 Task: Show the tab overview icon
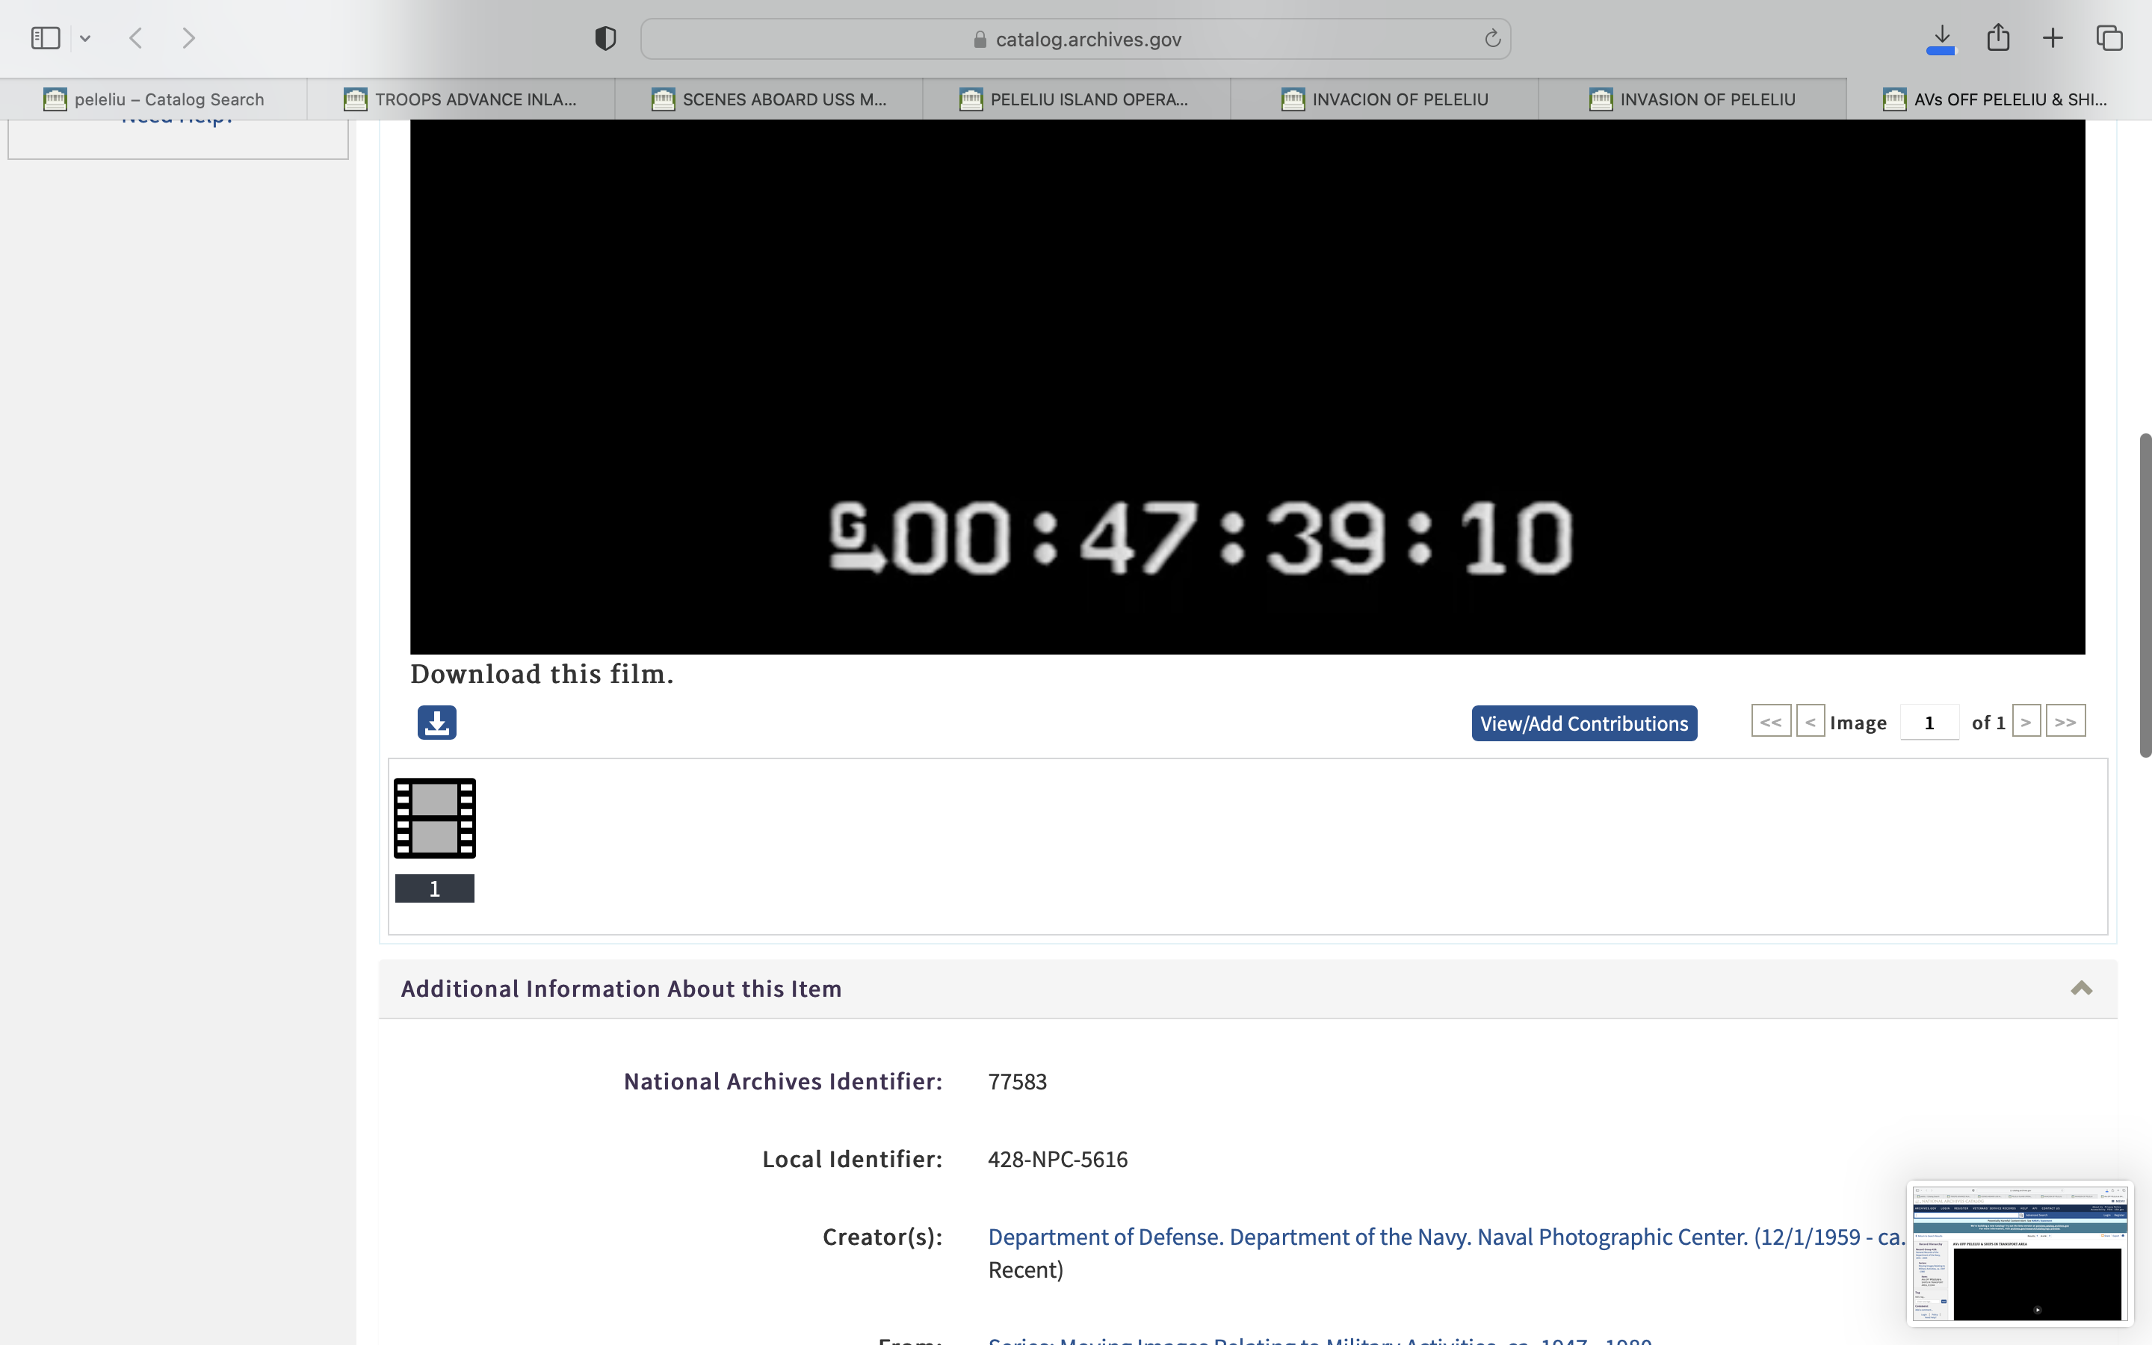[x=2109, y=38]
